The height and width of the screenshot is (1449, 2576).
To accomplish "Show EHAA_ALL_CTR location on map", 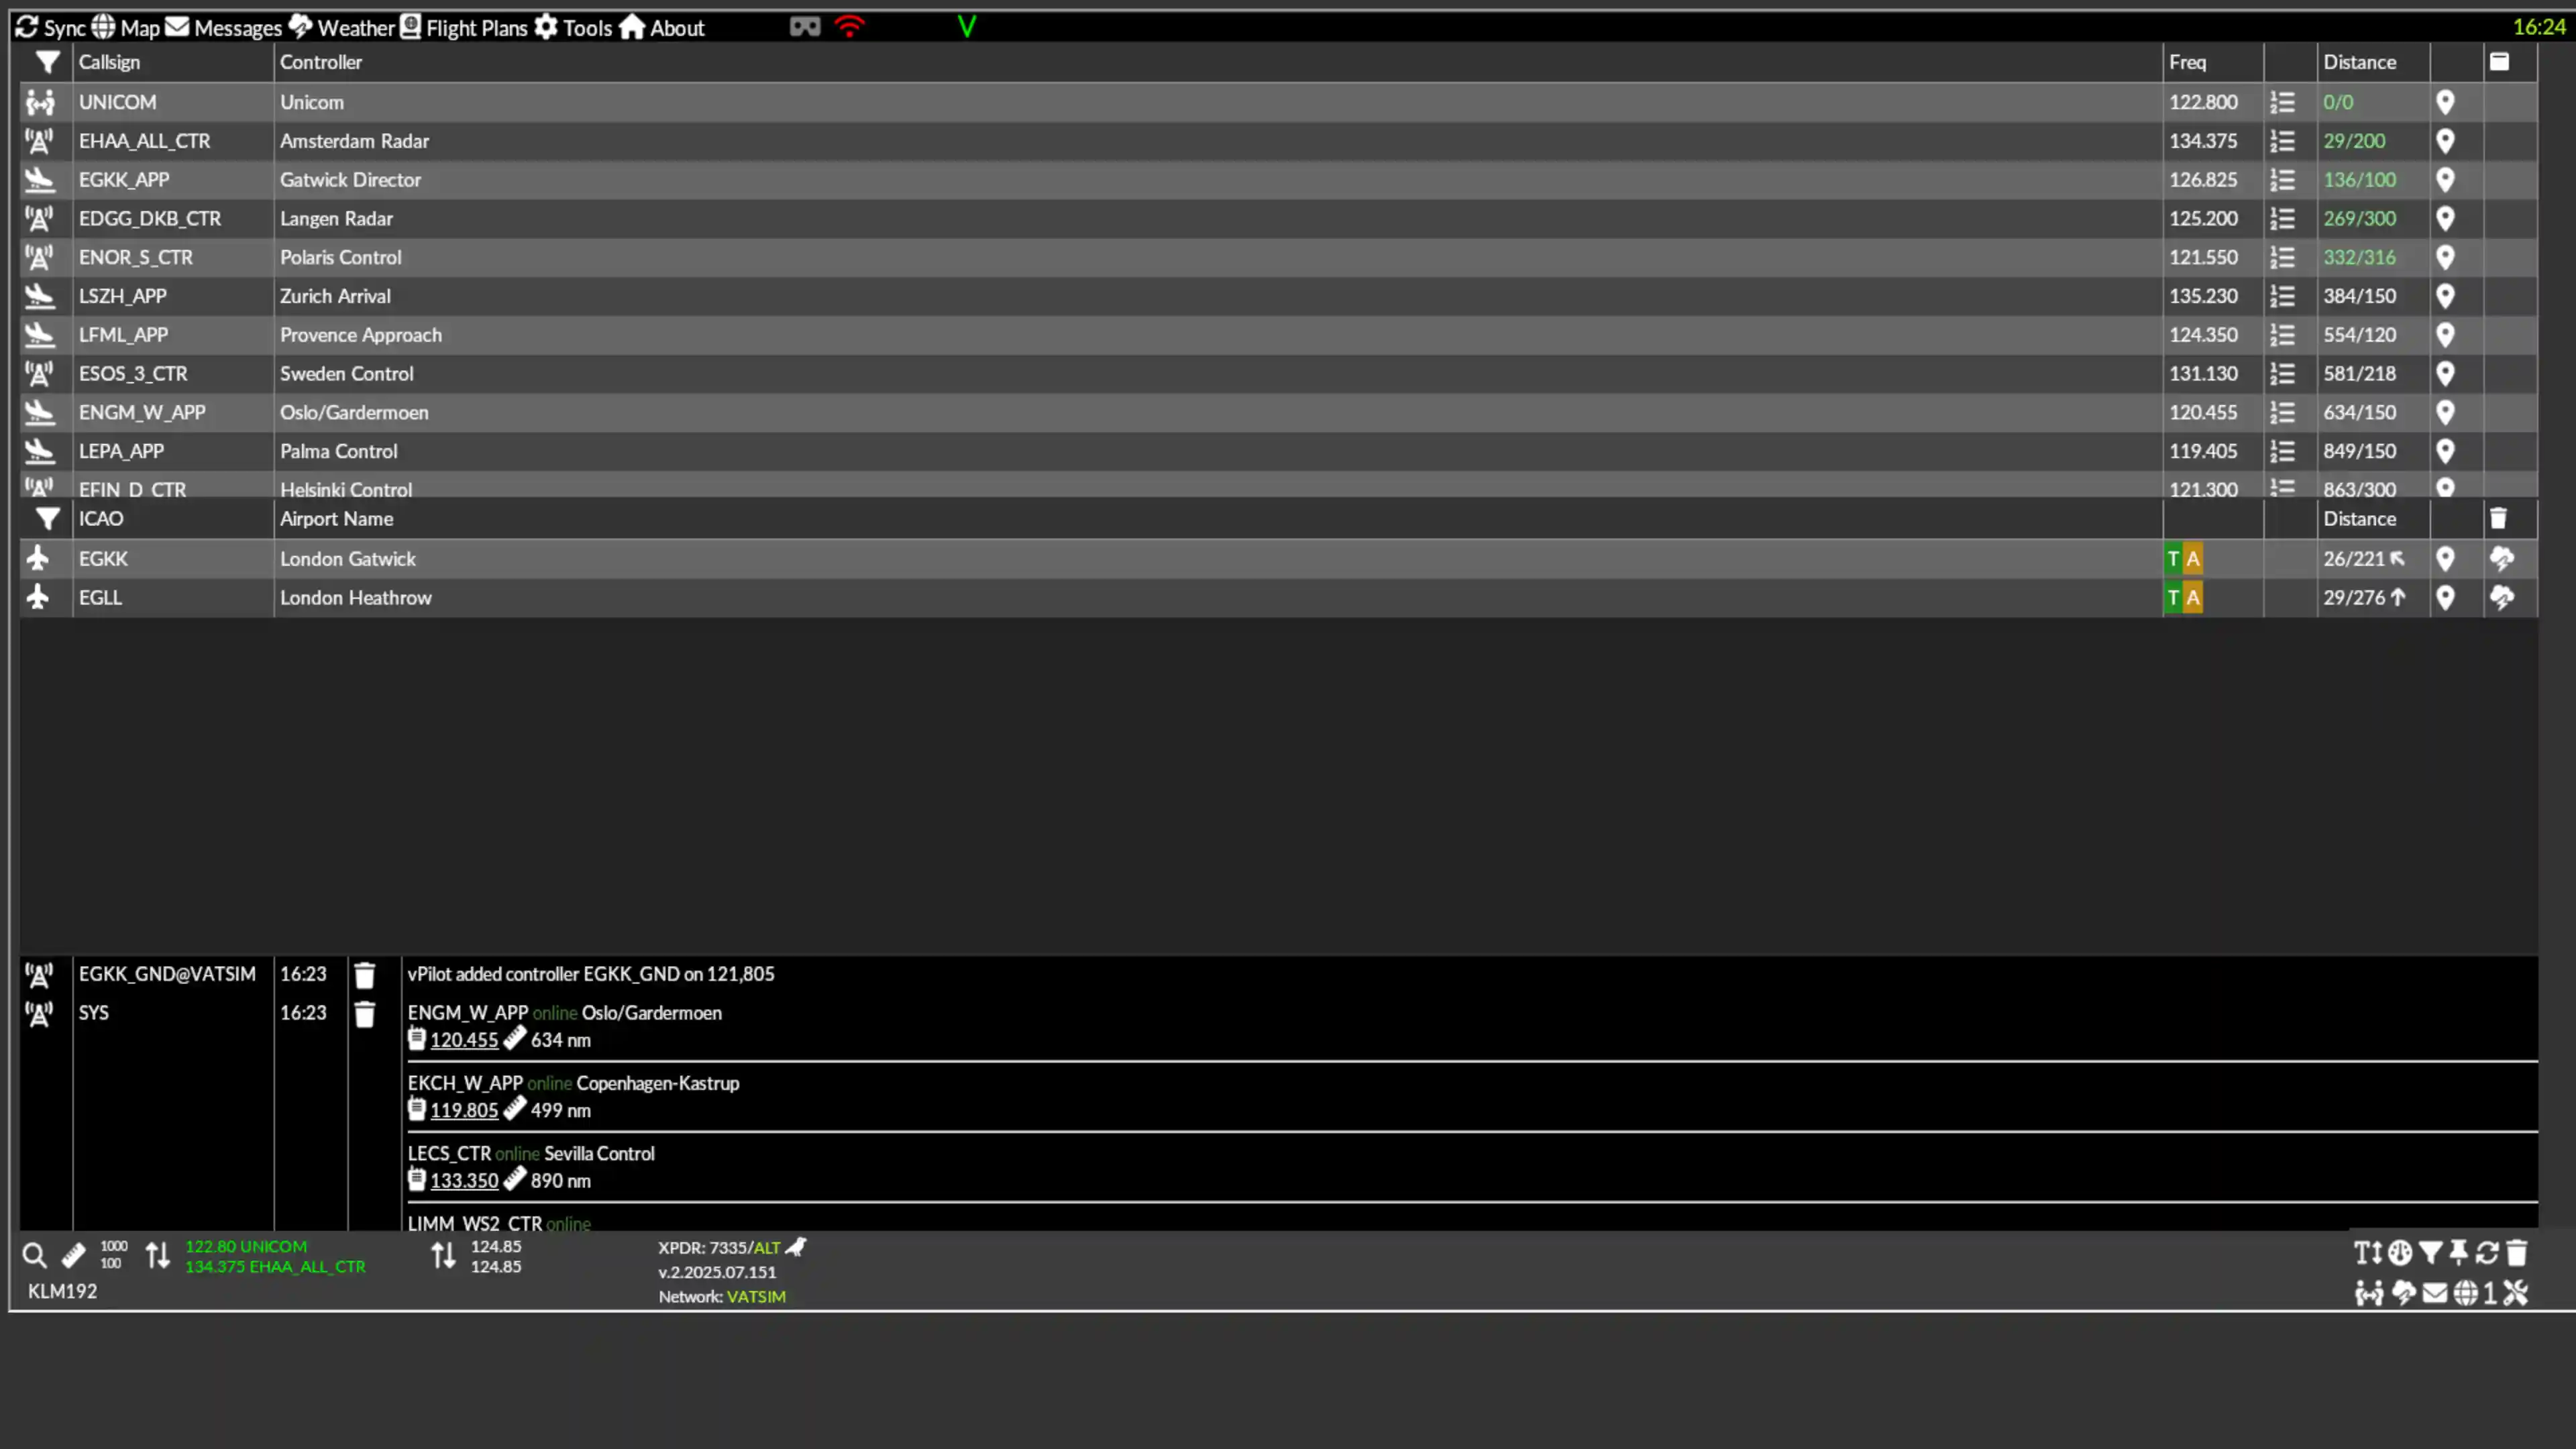I will click(2445, 141).
